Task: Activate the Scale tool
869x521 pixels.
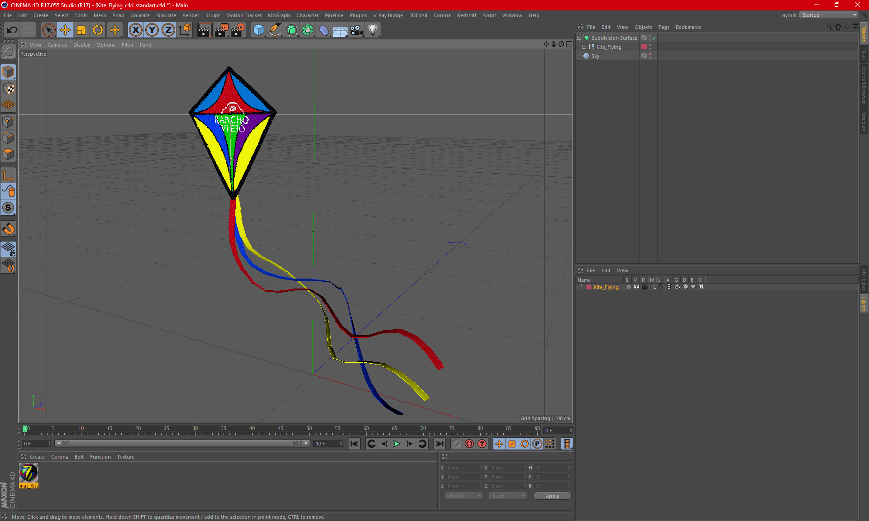Action: coord(81,30)
